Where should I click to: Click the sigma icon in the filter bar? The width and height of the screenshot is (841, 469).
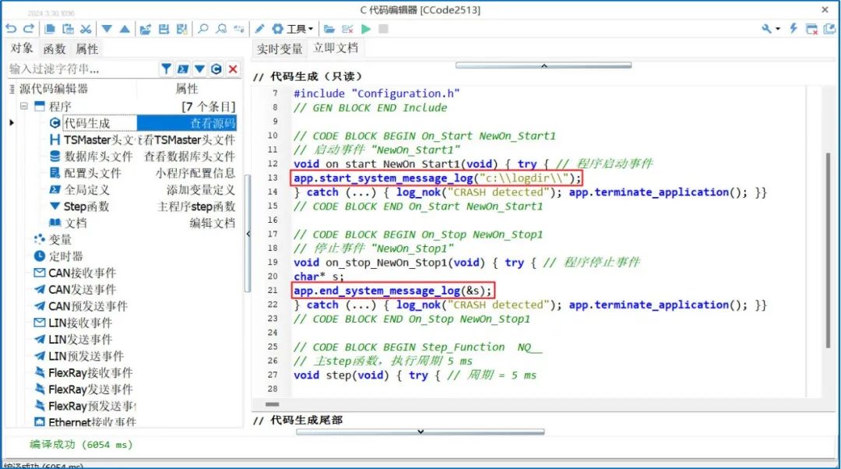[x=183, y=69]
